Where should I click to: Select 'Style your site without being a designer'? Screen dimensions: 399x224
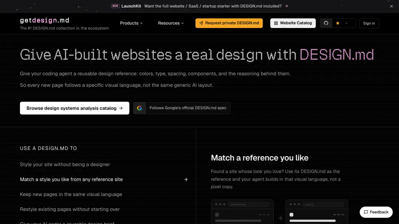(x=65, y=164)
